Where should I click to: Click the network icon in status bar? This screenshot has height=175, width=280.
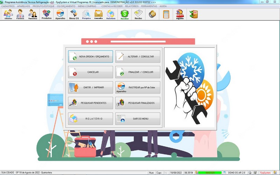point(255,173)
